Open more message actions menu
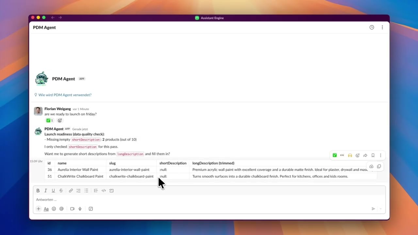This screenshot has height=235, width=418. (x=380, y=155)
